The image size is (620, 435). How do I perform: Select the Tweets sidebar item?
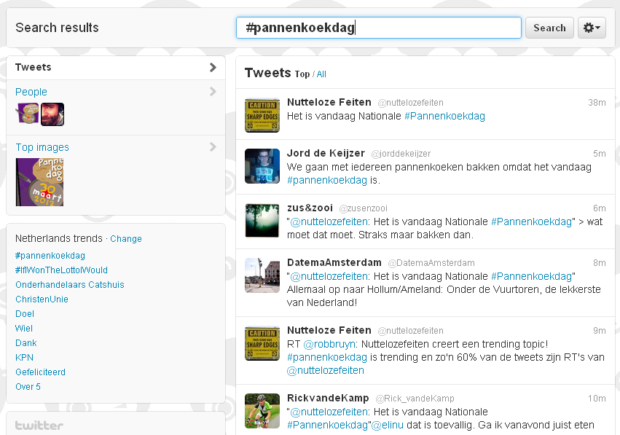click(116, 68)
